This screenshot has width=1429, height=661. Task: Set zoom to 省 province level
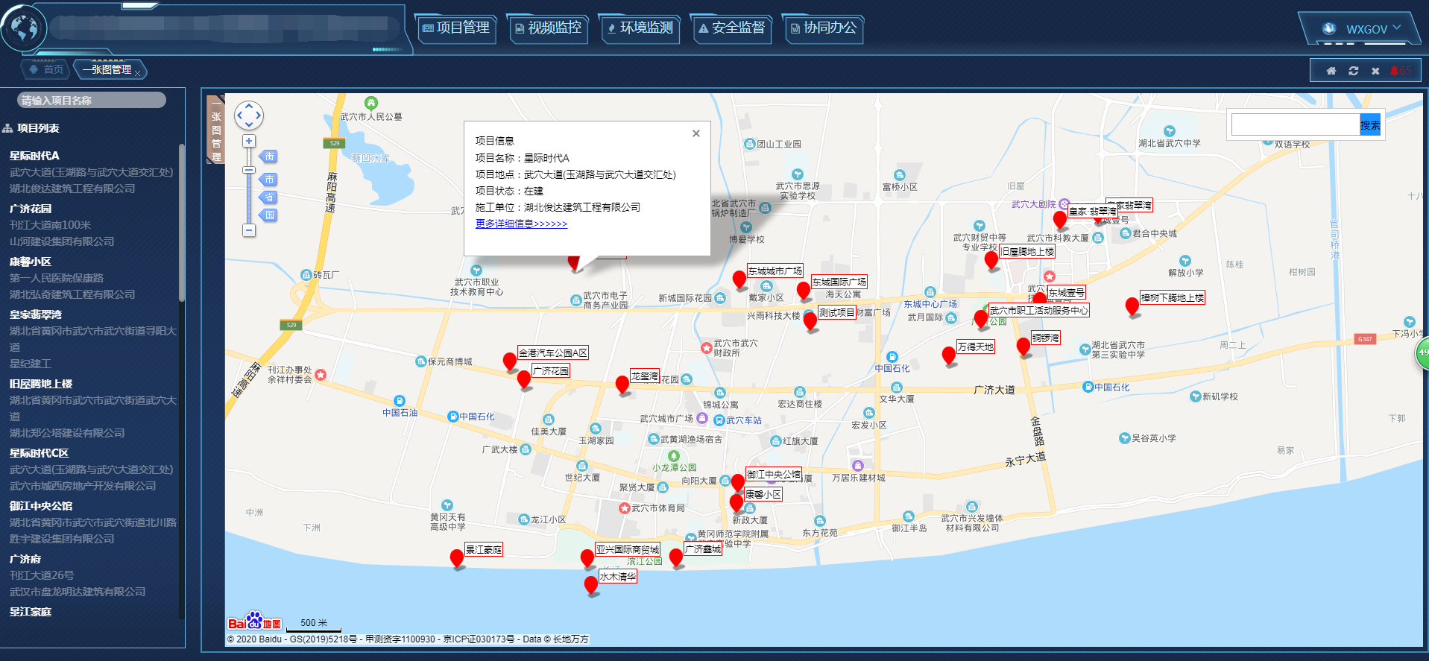(x=268, y=197)
